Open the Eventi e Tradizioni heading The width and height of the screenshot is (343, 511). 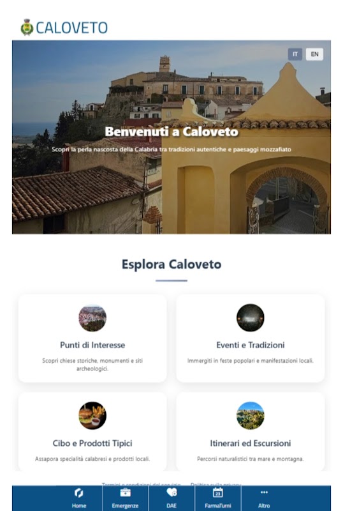[251, 345]
